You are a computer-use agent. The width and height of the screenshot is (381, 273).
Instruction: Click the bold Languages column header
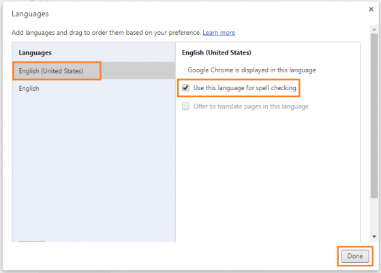[35, 53]
